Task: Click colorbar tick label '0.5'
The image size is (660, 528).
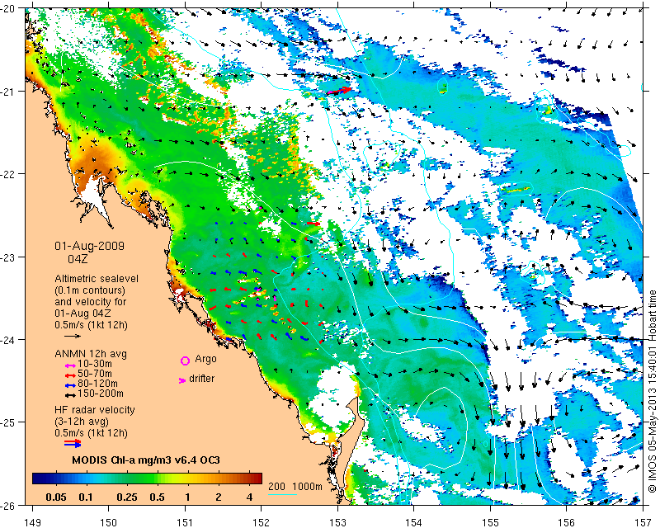Action: coord(157,497)
